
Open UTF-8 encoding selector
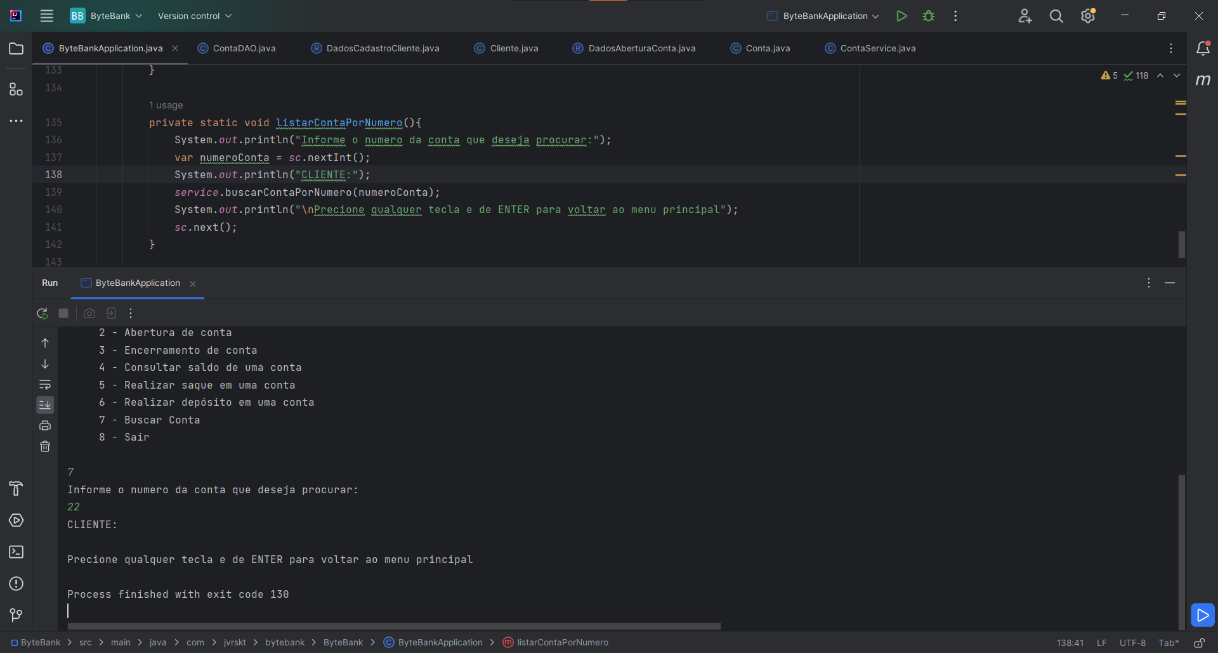[x=1132, y=643]
